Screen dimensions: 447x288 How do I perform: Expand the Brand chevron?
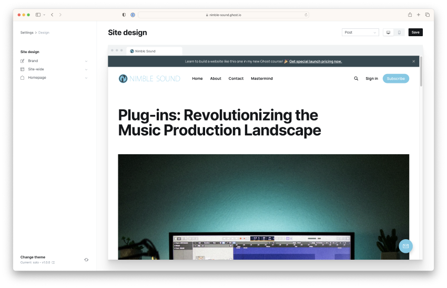86,61
